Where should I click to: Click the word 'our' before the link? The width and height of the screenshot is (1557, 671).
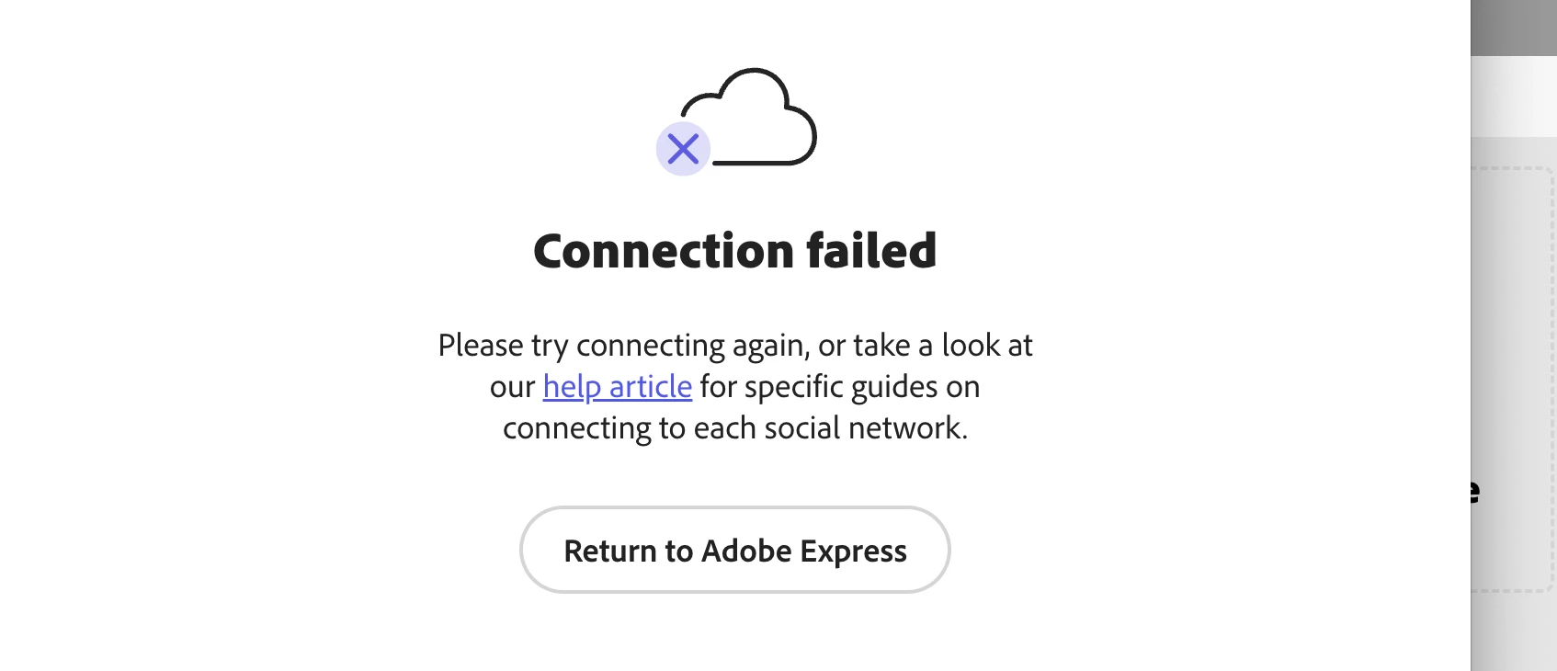pyautogui.click(x=512, y=387)
